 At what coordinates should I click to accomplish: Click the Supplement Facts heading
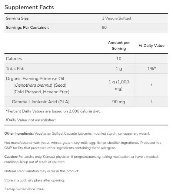pyautogui.click(x=29, y=7)
